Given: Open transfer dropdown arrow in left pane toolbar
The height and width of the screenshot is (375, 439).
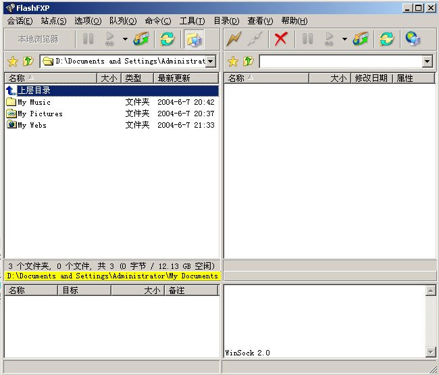Looking at the screenshot, I should 125,39.
